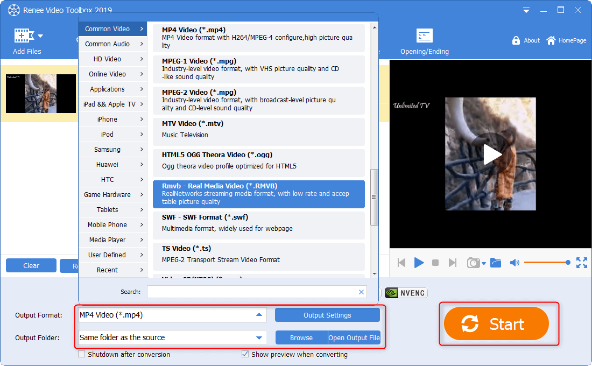
Task: Take a snapshot with the camera icon
Action: click(473, 263)
